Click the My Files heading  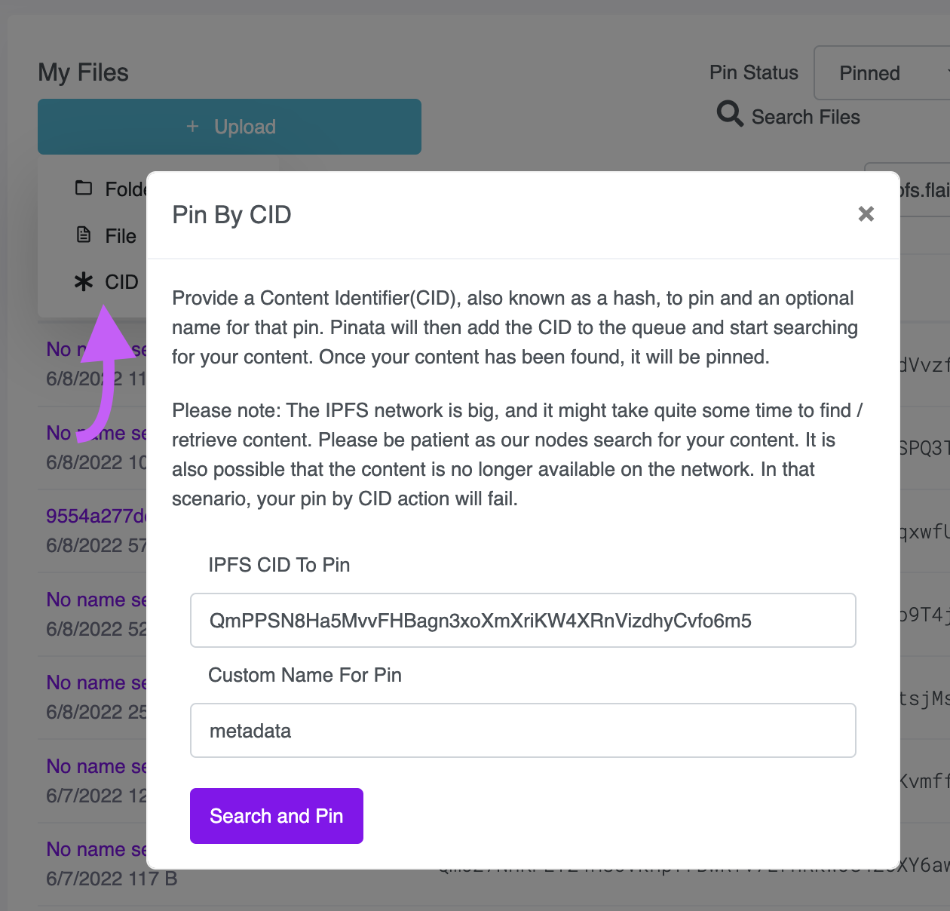(84, 73)
